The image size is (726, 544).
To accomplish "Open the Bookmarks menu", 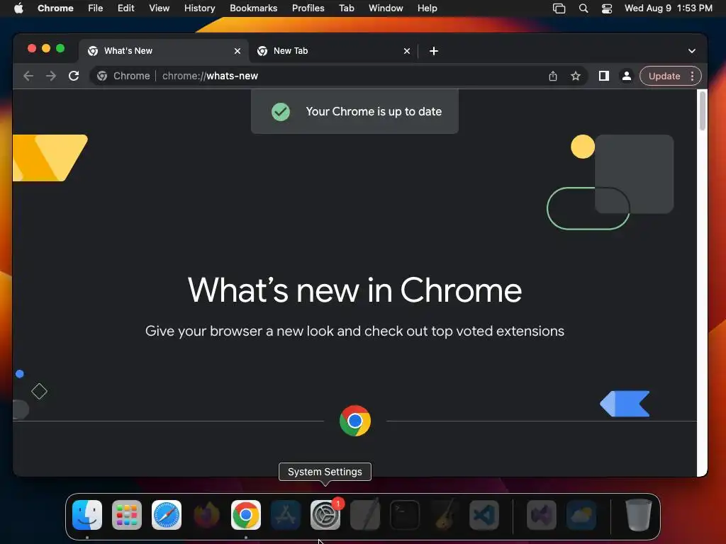I will 253,8.
